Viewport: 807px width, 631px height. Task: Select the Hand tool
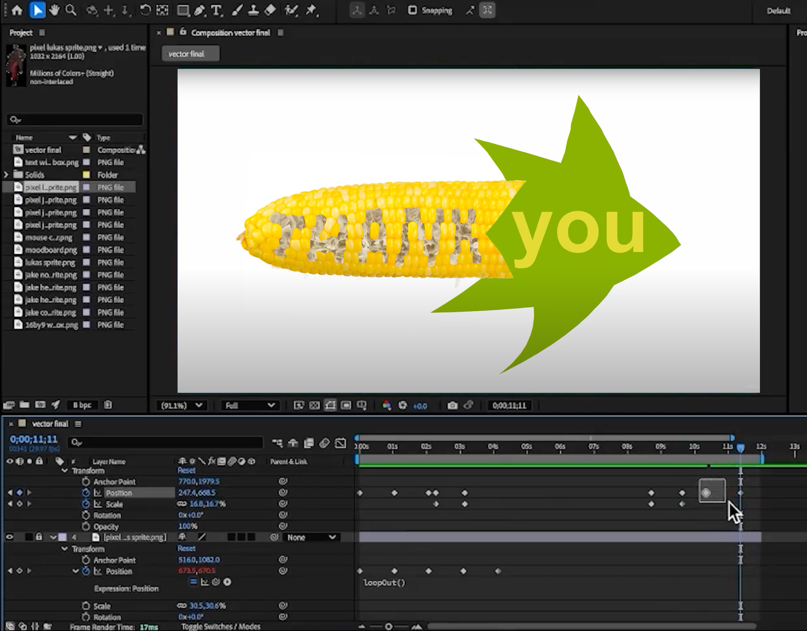tap(54, 10)
